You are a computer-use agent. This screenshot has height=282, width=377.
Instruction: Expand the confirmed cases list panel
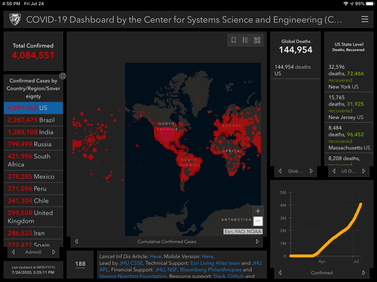(x=63, y=76)
